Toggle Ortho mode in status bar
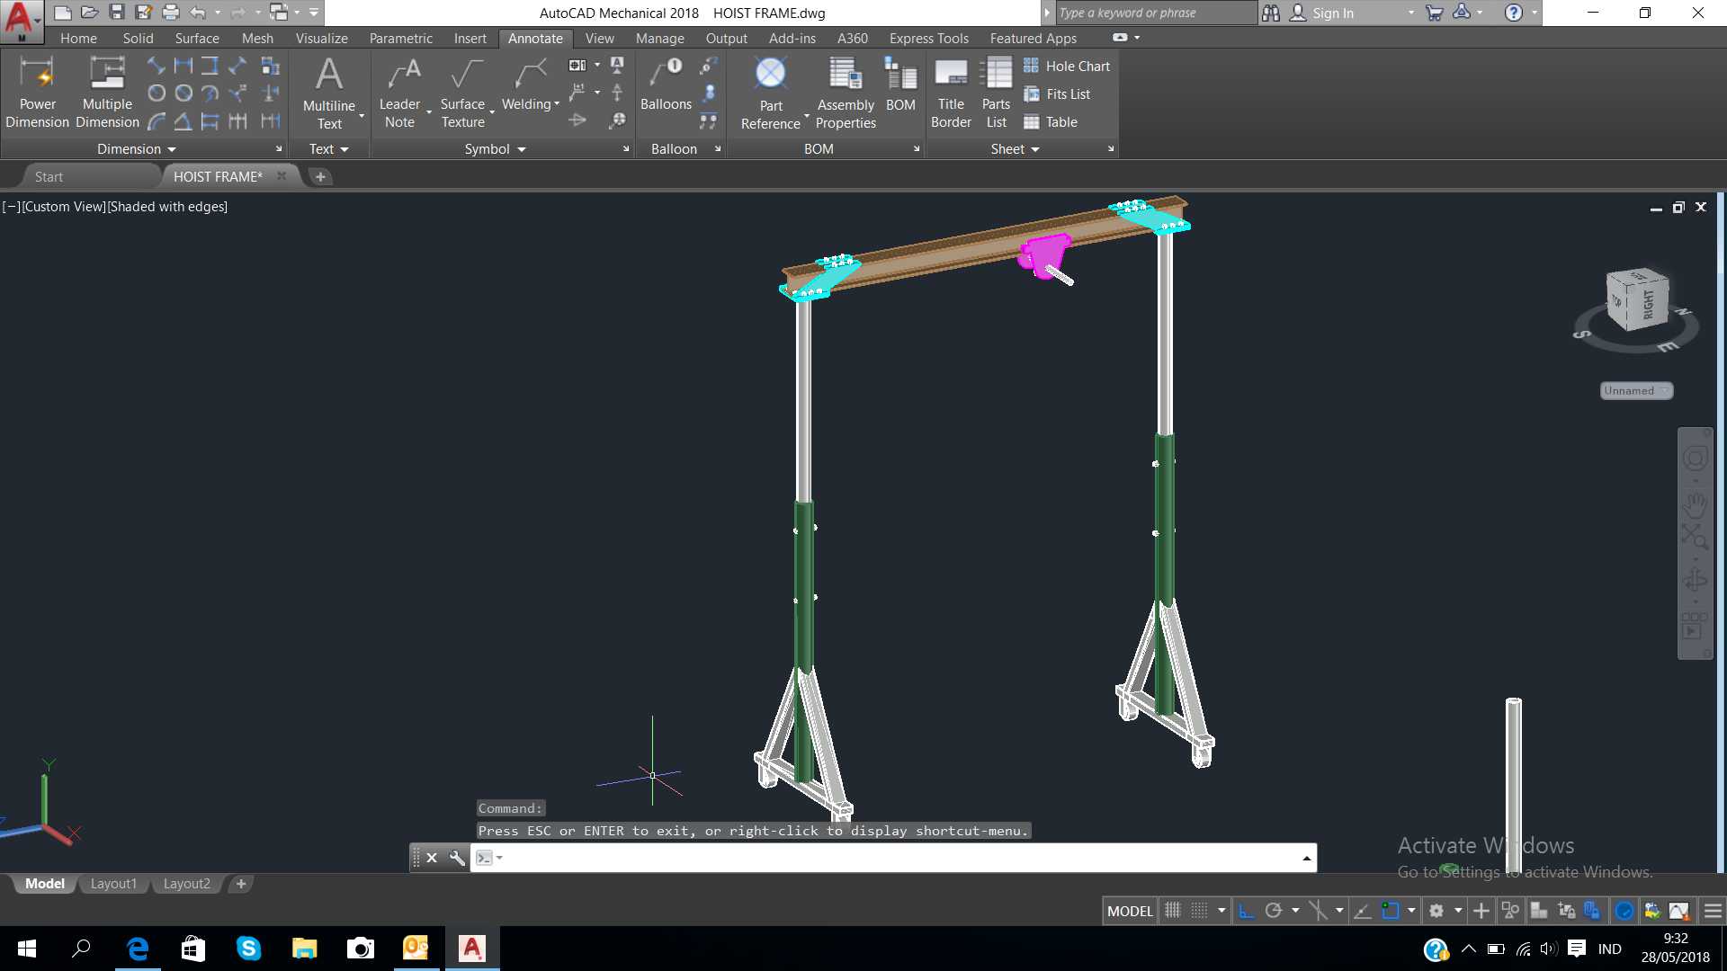 pos(1246,911)
